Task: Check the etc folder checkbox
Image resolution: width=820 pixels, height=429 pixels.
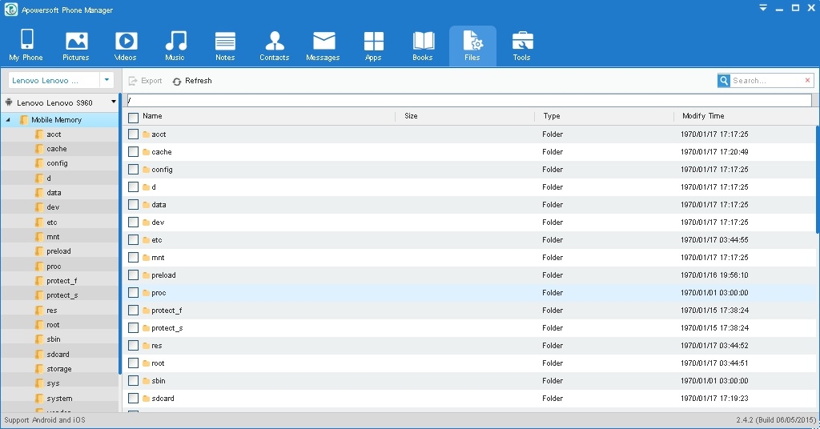Action: point(134,240)
